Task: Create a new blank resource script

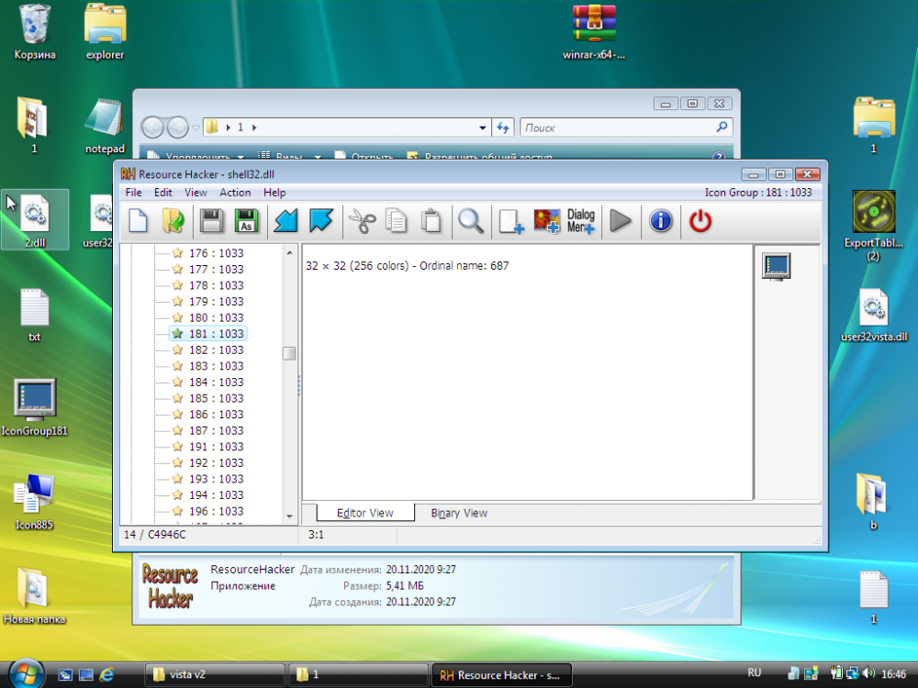Action: click(x=138, y=220)
